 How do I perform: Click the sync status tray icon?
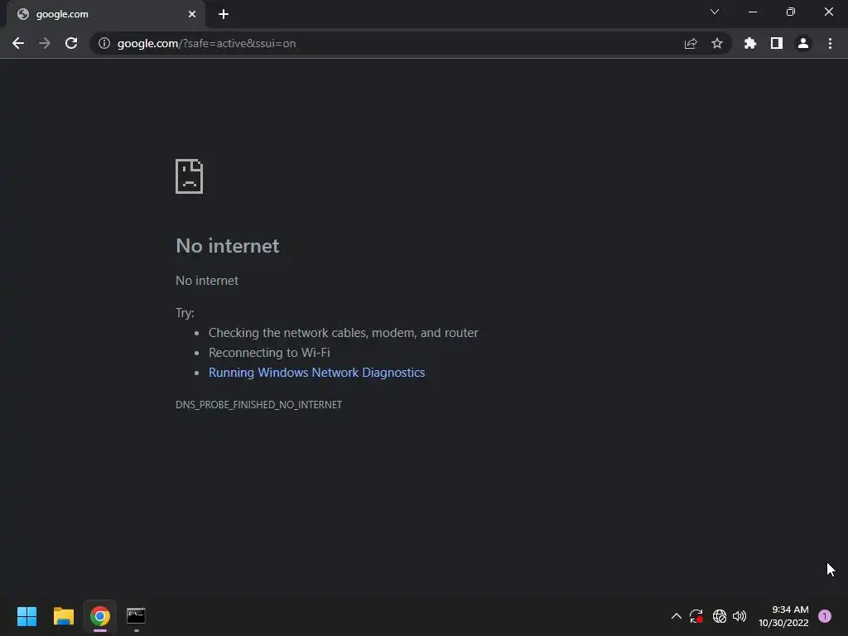point(696,616)
